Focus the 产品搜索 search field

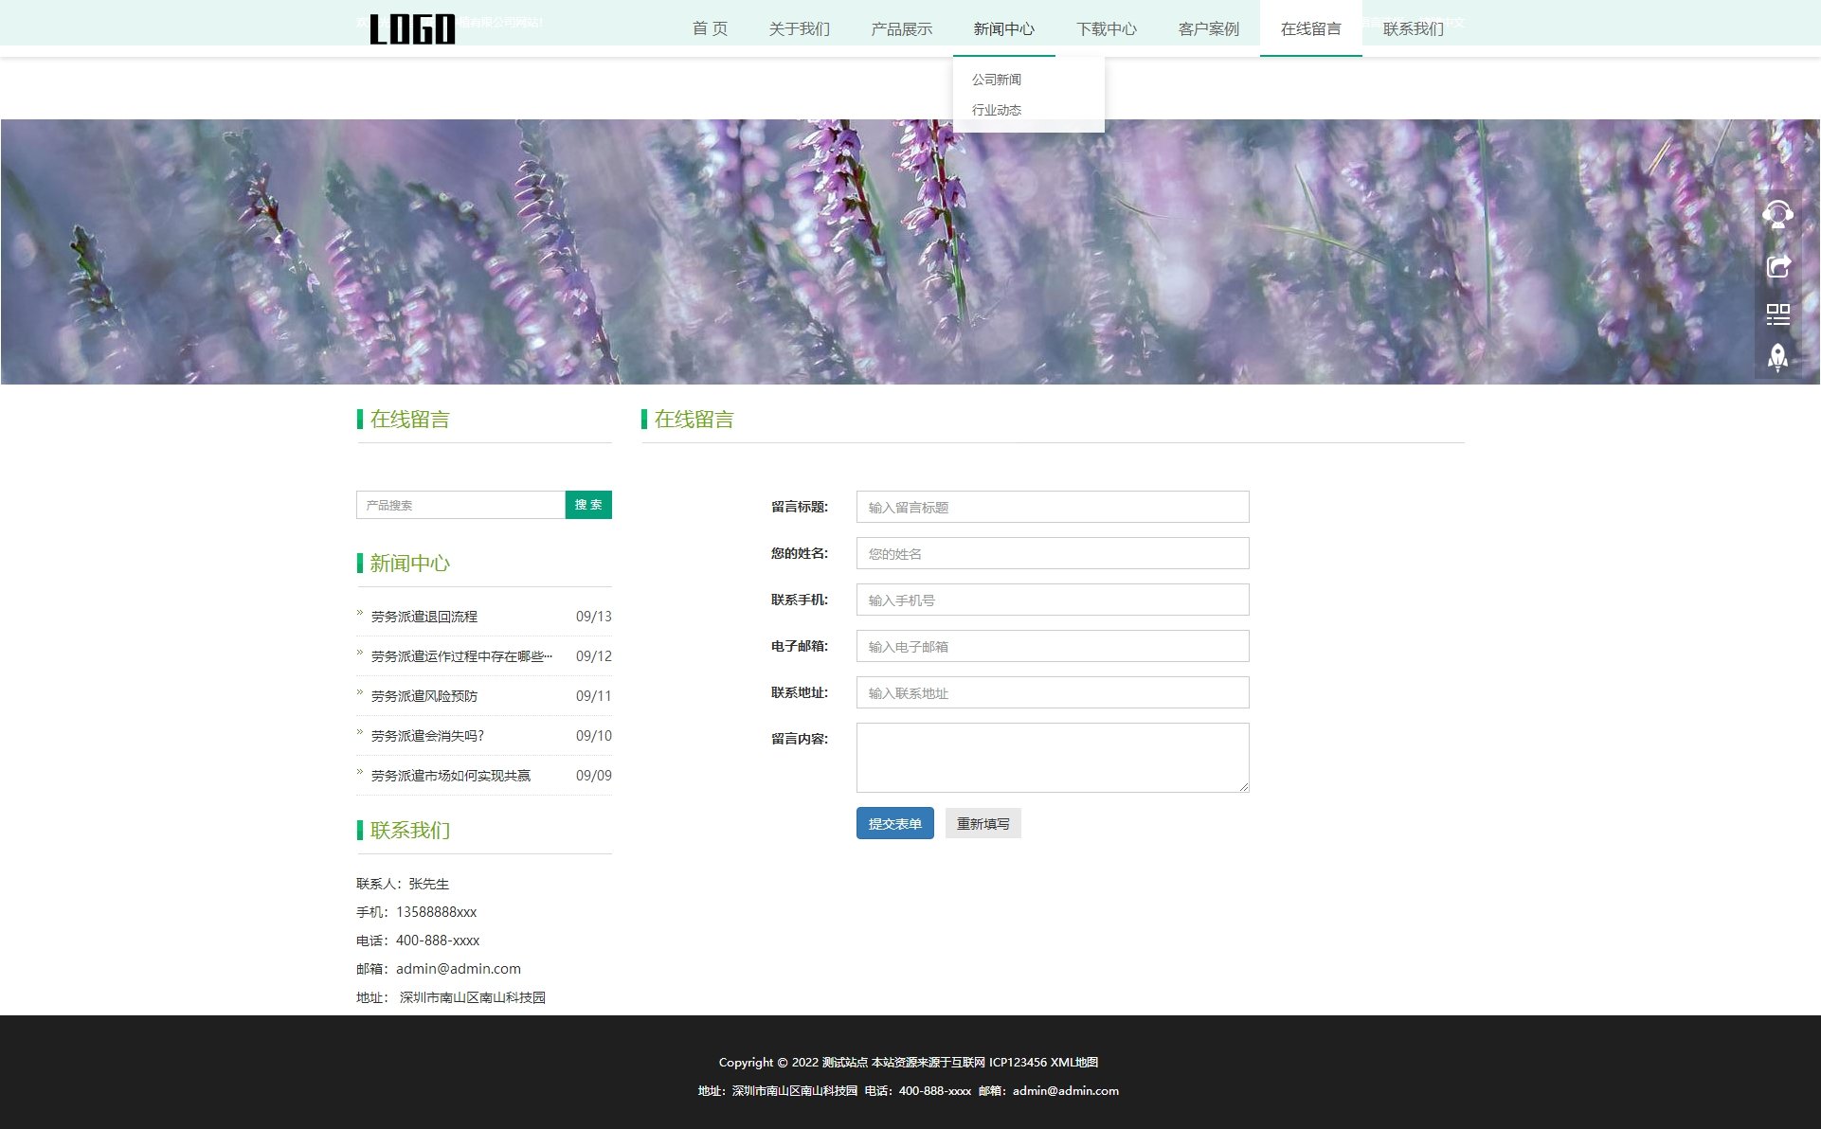(460, 505)
